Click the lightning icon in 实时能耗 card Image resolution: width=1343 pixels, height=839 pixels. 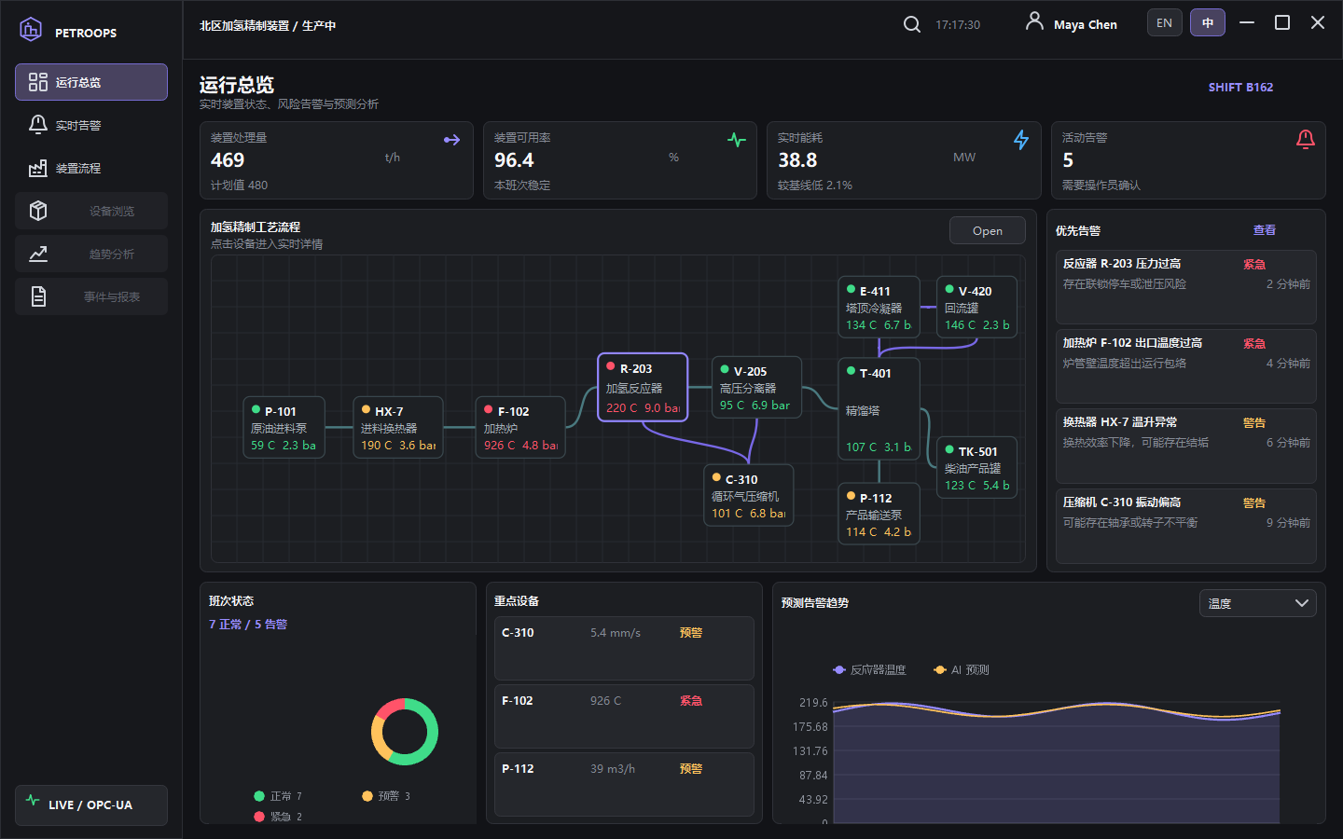1021,140
